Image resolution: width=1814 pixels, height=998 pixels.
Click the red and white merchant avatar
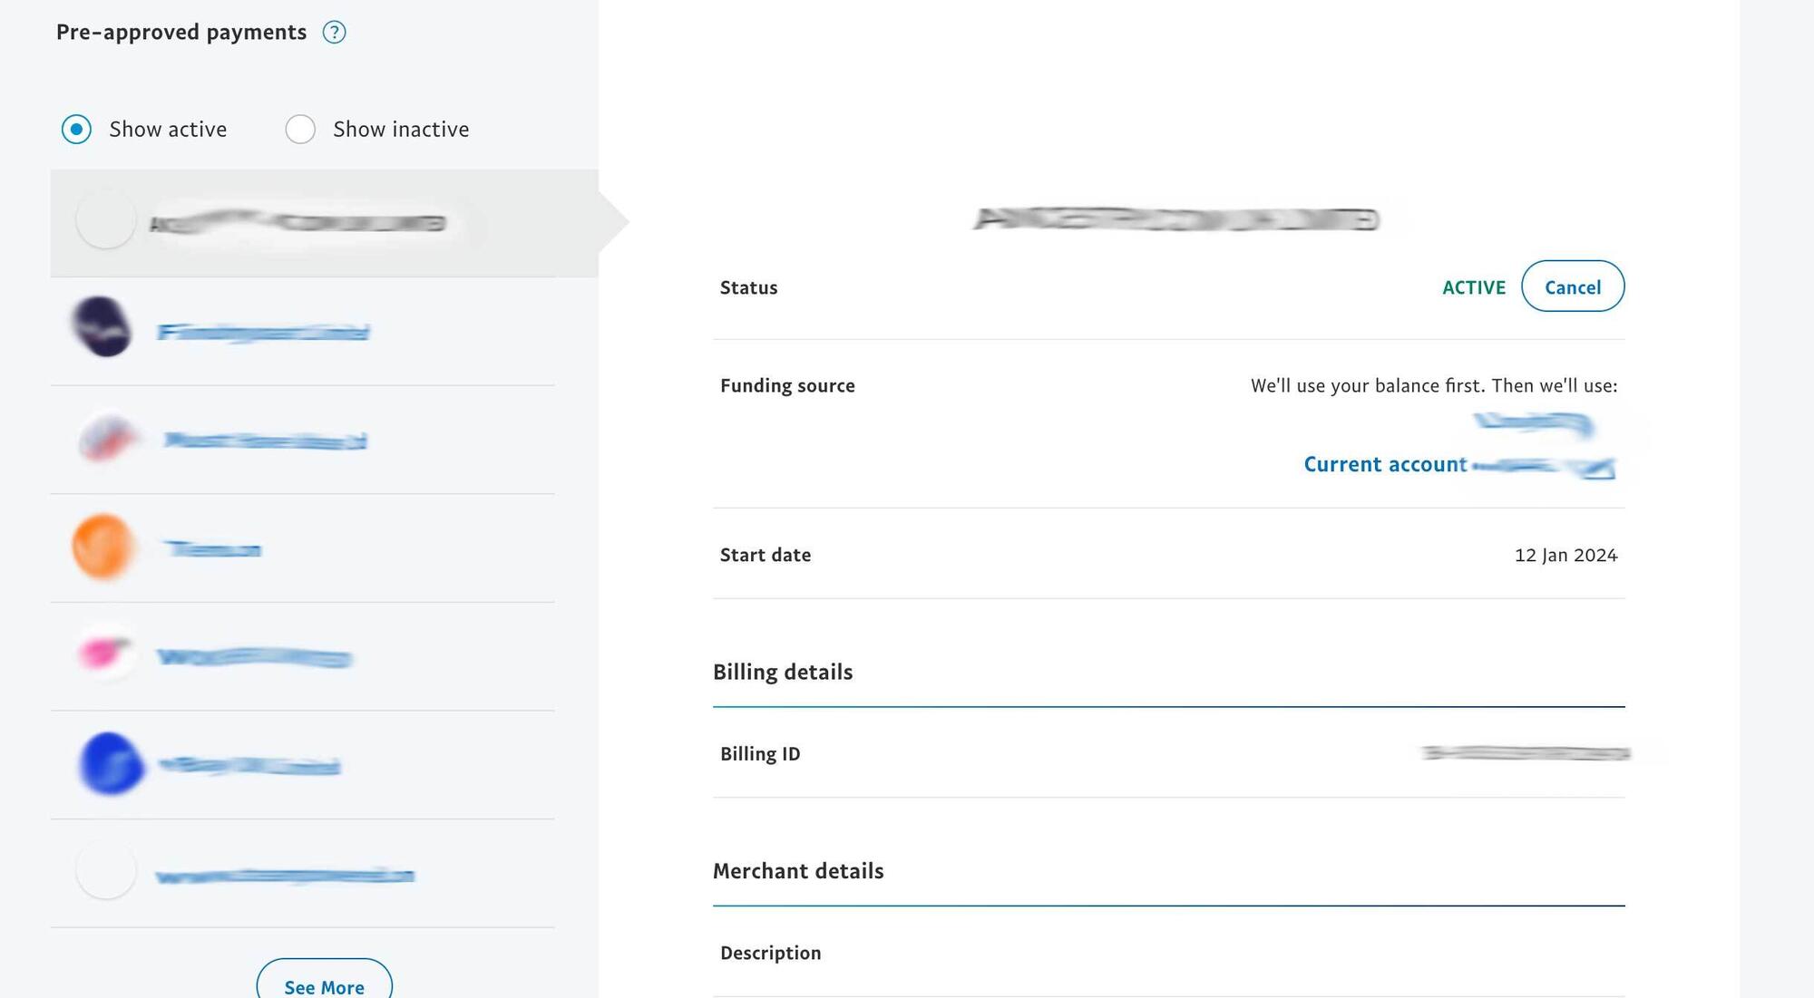[x=106, y=439]
